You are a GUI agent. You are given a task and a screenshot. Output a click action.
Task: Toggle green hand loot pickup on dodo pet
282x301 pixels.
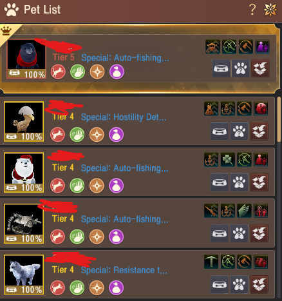(x=77, y=135)
